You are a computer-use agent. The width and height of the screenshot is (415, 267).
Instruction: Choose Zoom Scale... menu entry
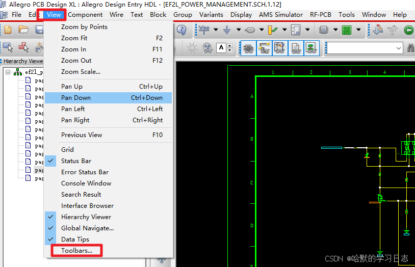[x=109, y=72]
